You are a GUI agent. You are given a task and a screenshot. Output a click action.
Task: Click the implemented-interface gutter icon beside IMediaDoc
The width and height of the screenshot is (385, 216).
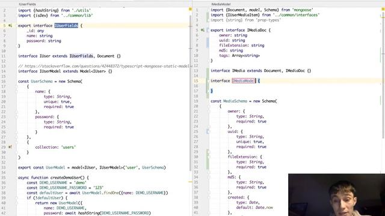tap(203, 30)
